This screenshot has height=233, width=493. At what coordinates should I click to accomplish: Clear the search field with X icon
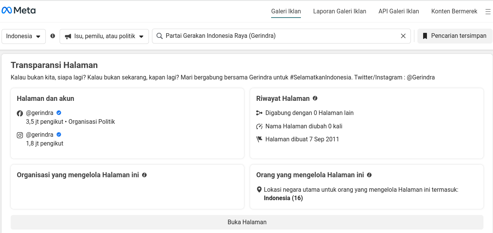[403, 36]
